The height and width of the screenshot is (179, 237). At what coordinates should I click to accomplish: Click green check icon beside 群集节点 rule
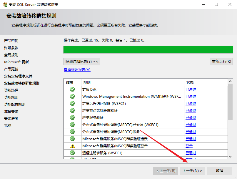72,89
